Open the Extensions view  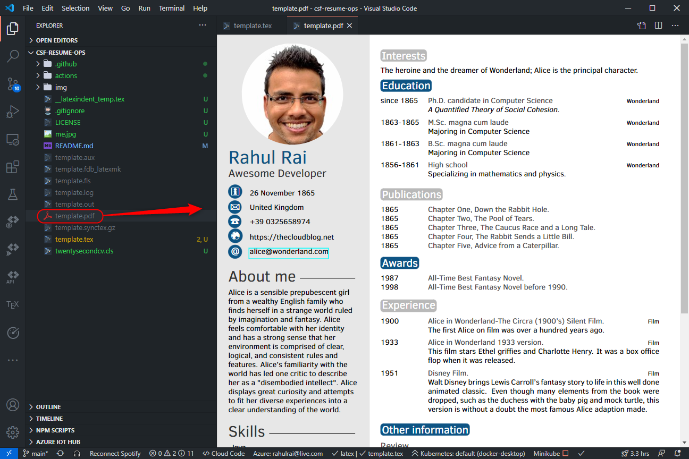13,168
